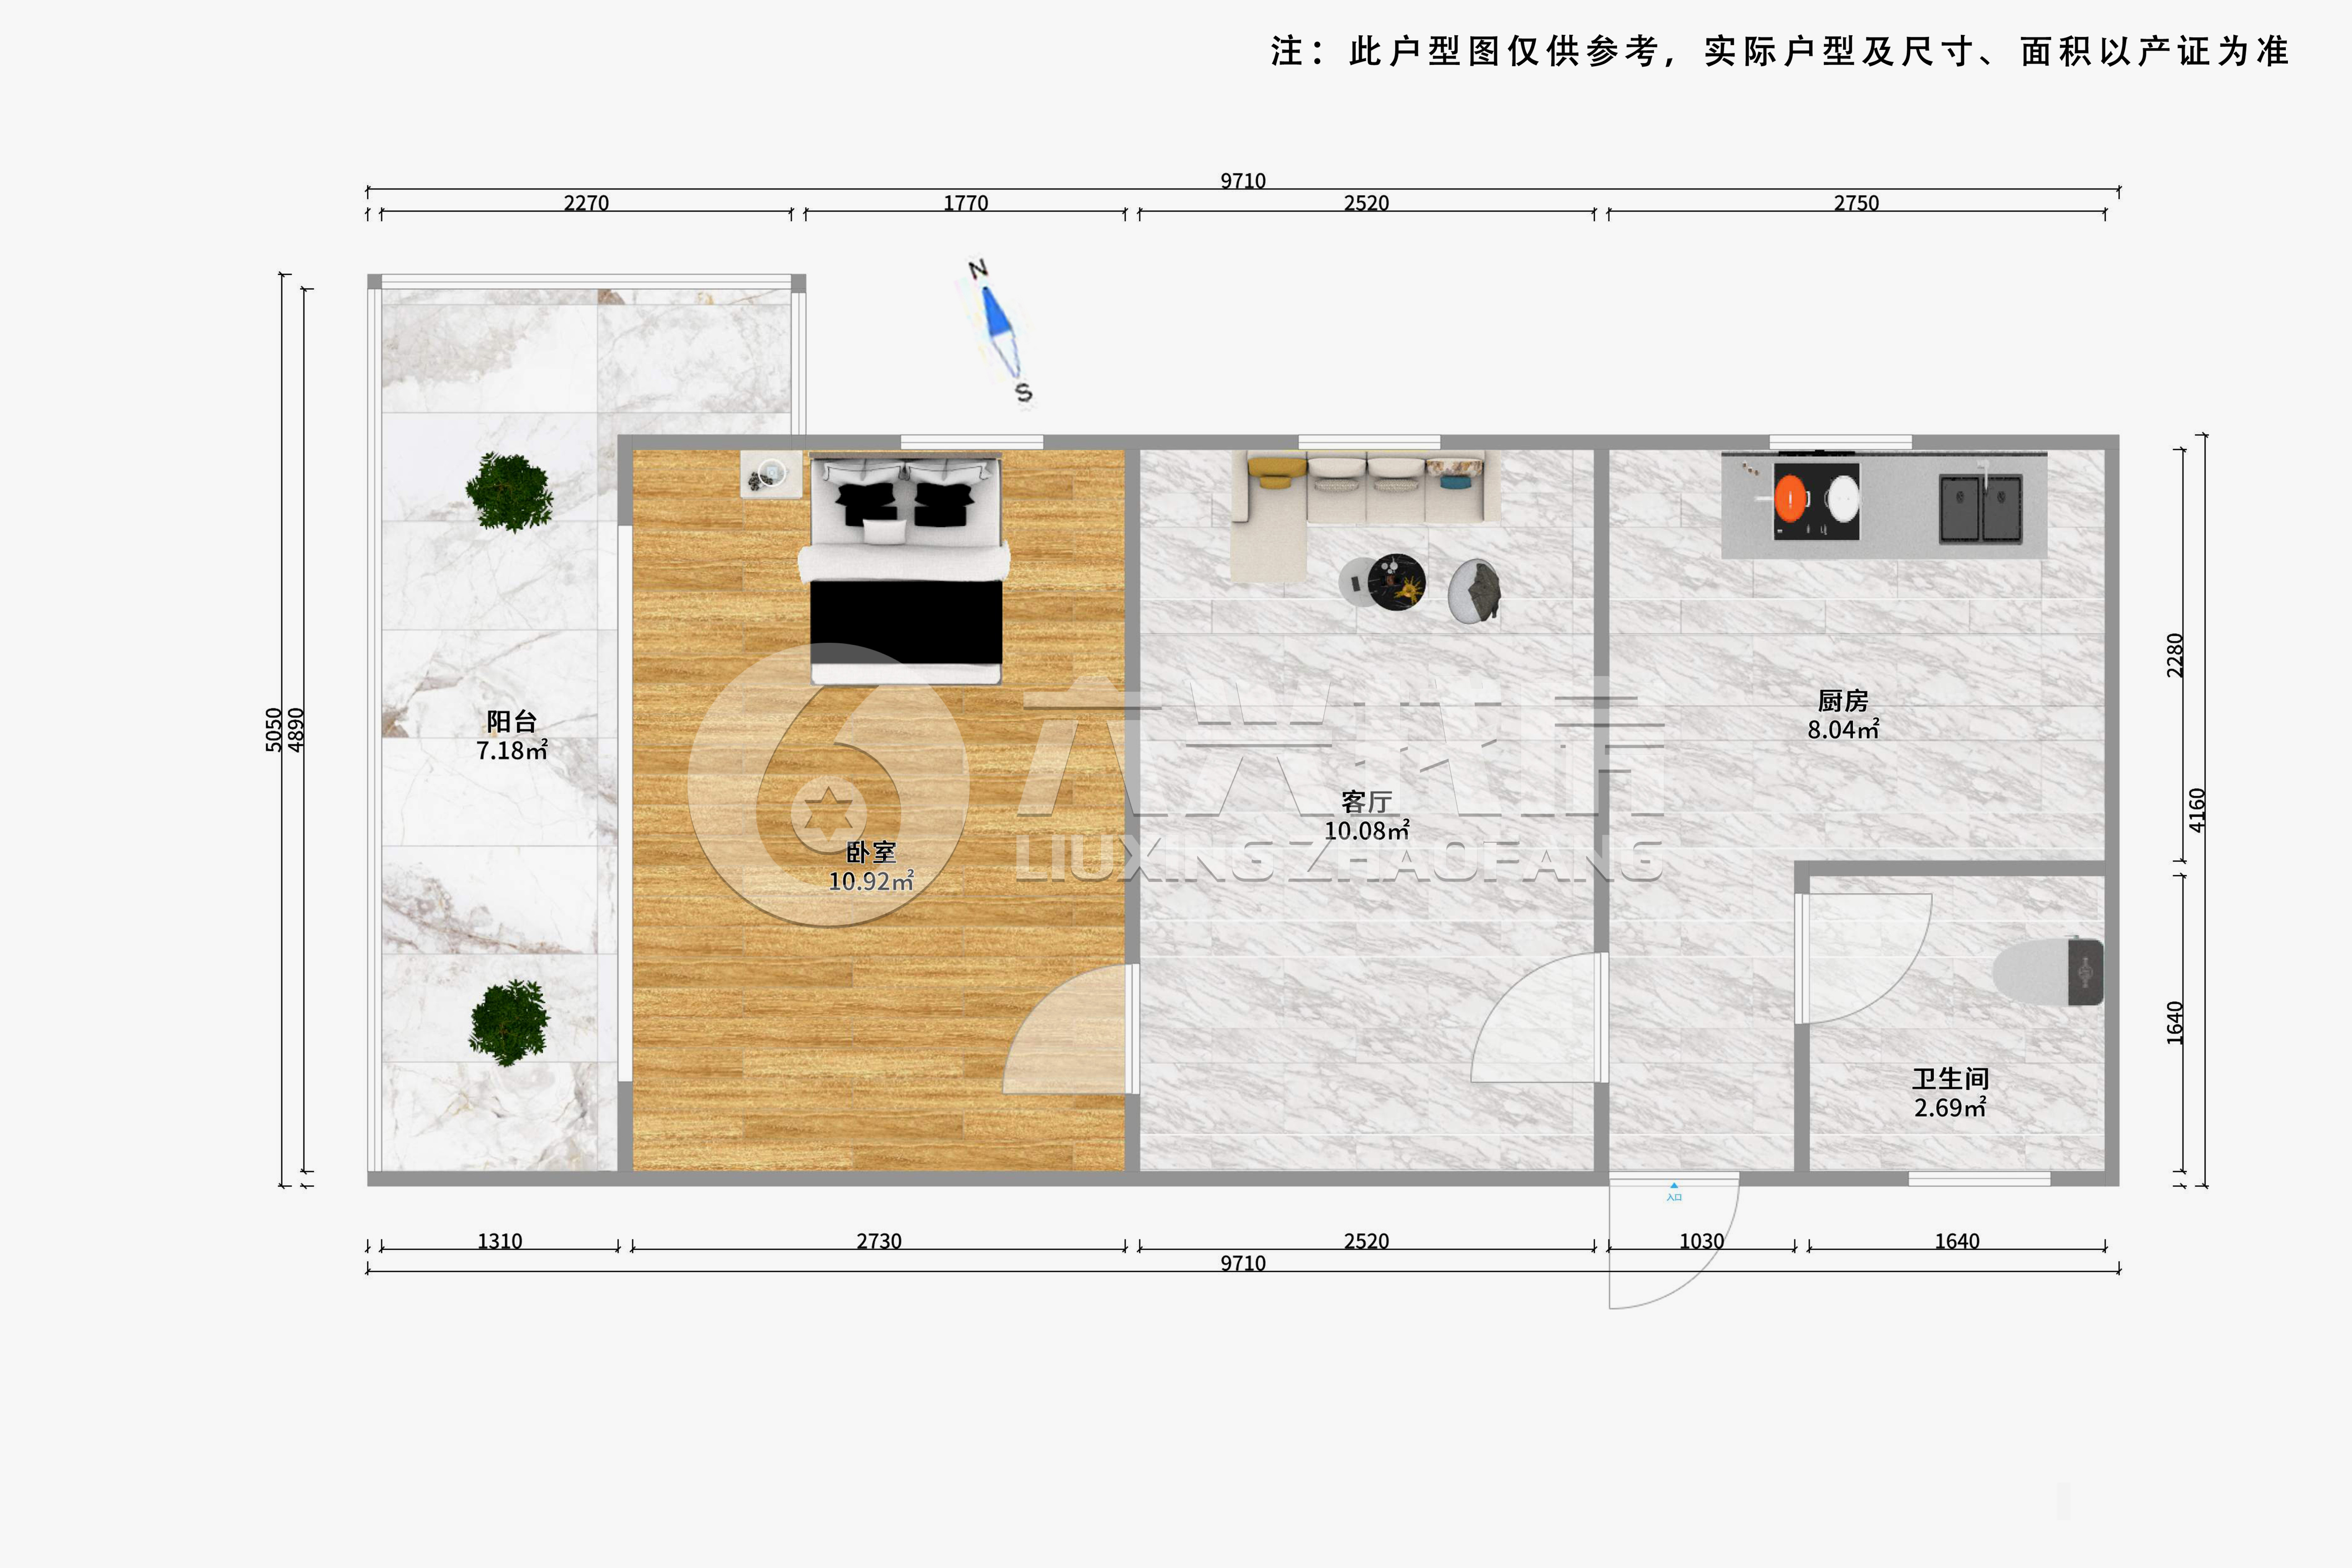Click the double bed in the bedroom
The image size is (2352, 1568).
pyautogui.click(x=904, y=569)
